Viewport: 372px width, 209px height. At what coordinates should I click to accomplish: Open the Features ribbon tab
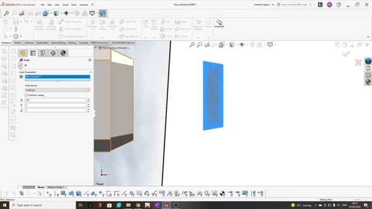tap(6, 42)
